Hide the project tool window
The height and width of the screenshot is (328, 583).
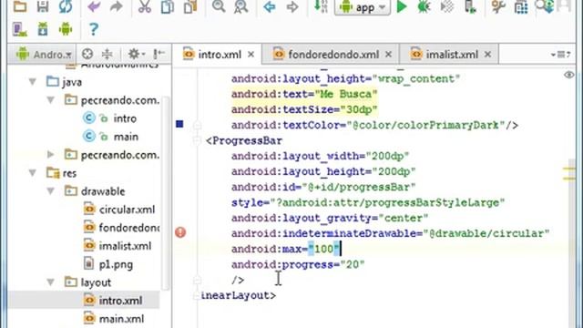pos(159,55)
